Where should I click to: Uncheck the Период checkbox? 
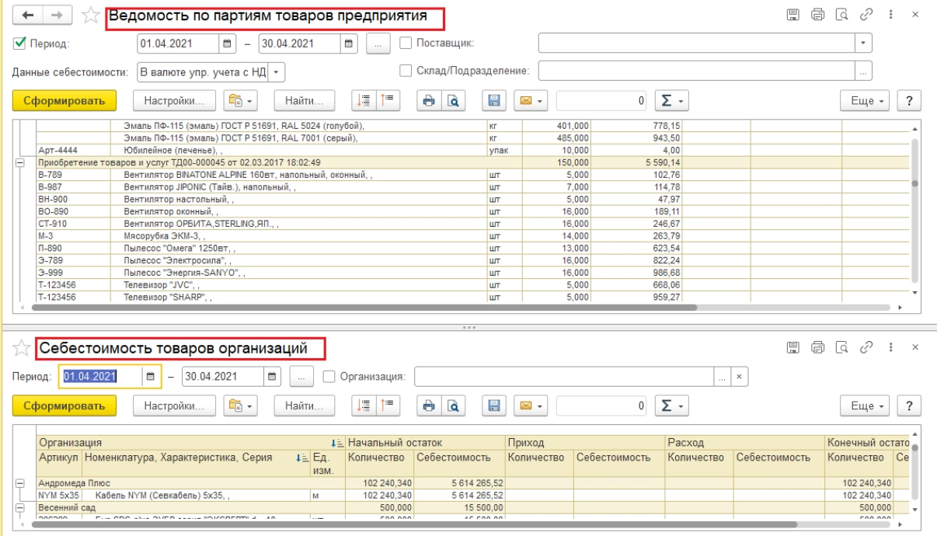tap(19, 44)
